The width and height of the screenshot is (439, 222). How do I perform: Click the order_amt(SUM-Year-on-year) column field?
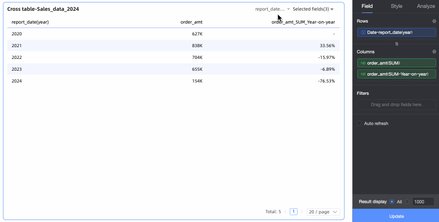pyautogui.click(x=396, y=74)
